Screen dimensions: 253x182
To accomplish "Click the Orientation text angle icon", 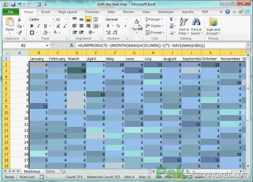I will tap(91, 32).
